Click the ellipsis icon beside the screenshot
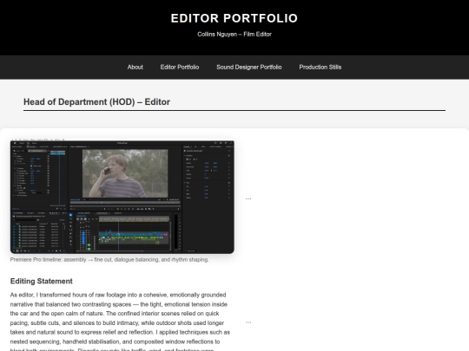This screenshot has height=351, width=469. click(x=248, y=198)
